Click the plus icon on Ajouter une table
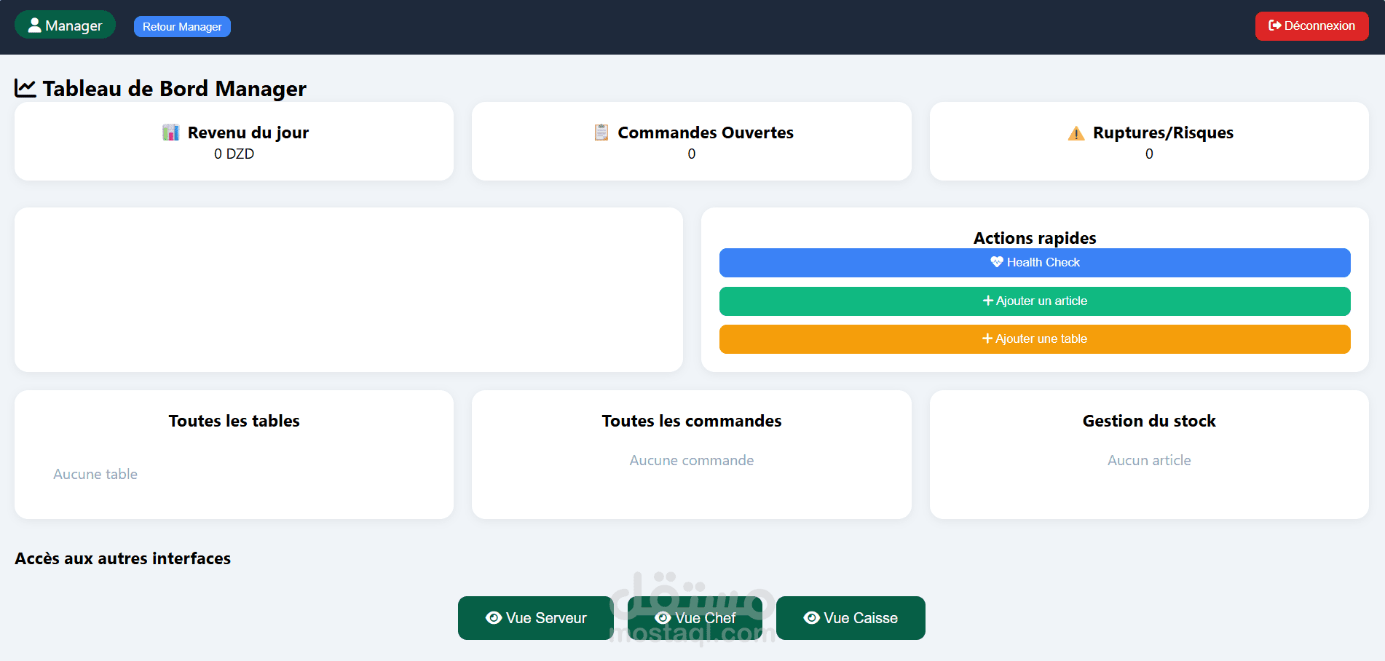 click(987, 339)
